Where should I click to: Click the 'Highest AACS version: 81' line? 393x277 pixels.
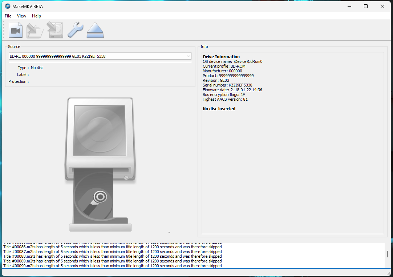[x=225, y=99]
